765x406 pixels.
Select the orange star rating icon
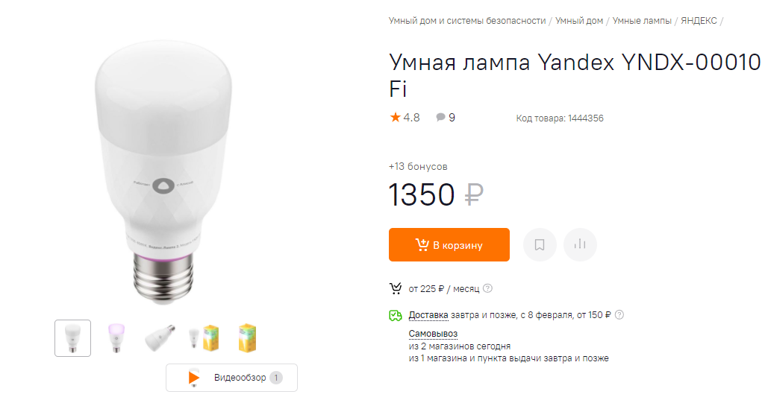click(395, 117)
